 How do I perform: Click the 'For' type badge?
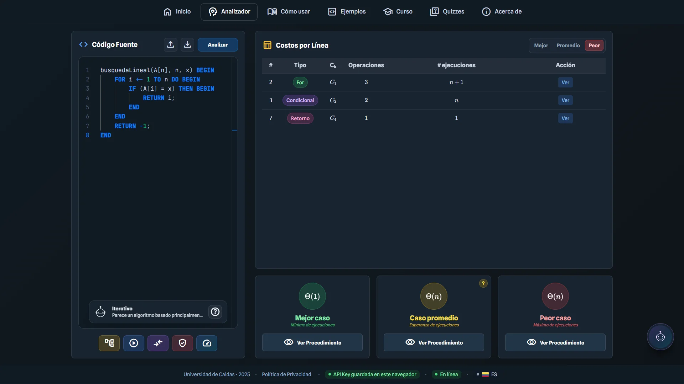pos(300,82)
